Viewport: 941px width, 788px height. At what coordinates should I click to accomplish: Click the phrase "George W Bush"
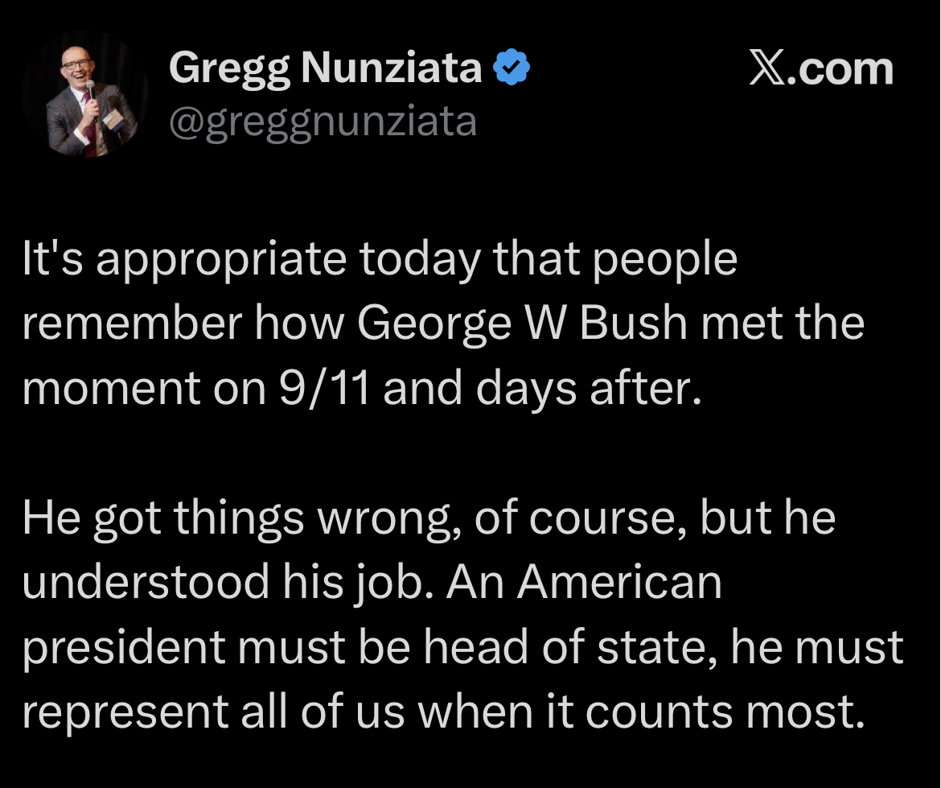[522, 324]
